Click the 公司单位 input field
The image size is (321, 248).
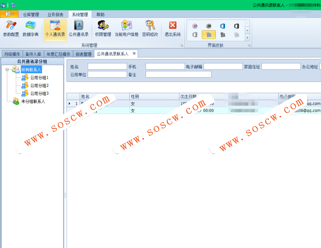107,74
